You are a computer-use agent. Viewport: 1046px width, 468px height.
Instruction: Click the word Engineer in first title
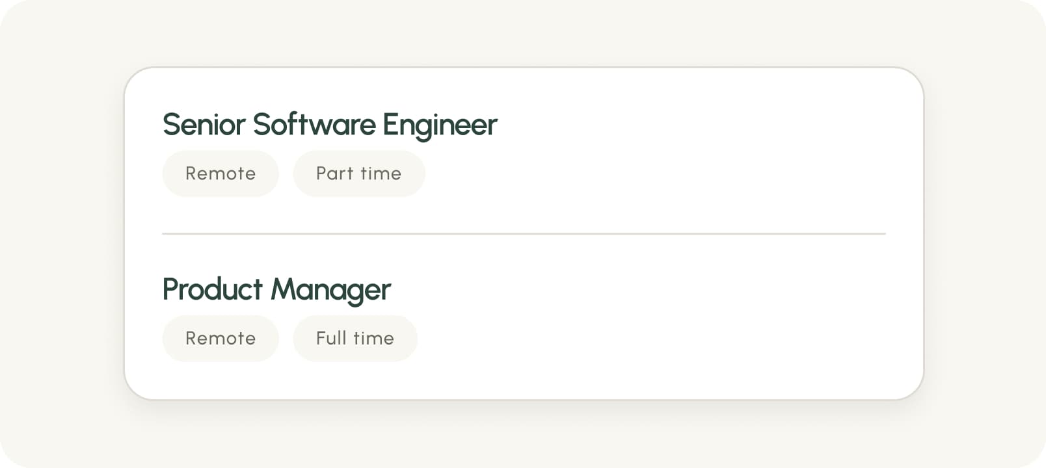[440, 126]
